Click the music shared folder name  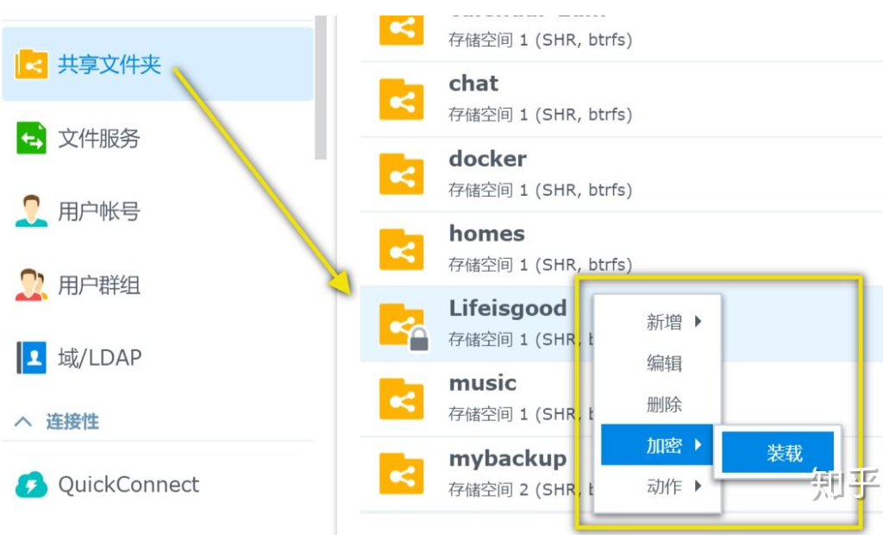(x=483, y=383)
